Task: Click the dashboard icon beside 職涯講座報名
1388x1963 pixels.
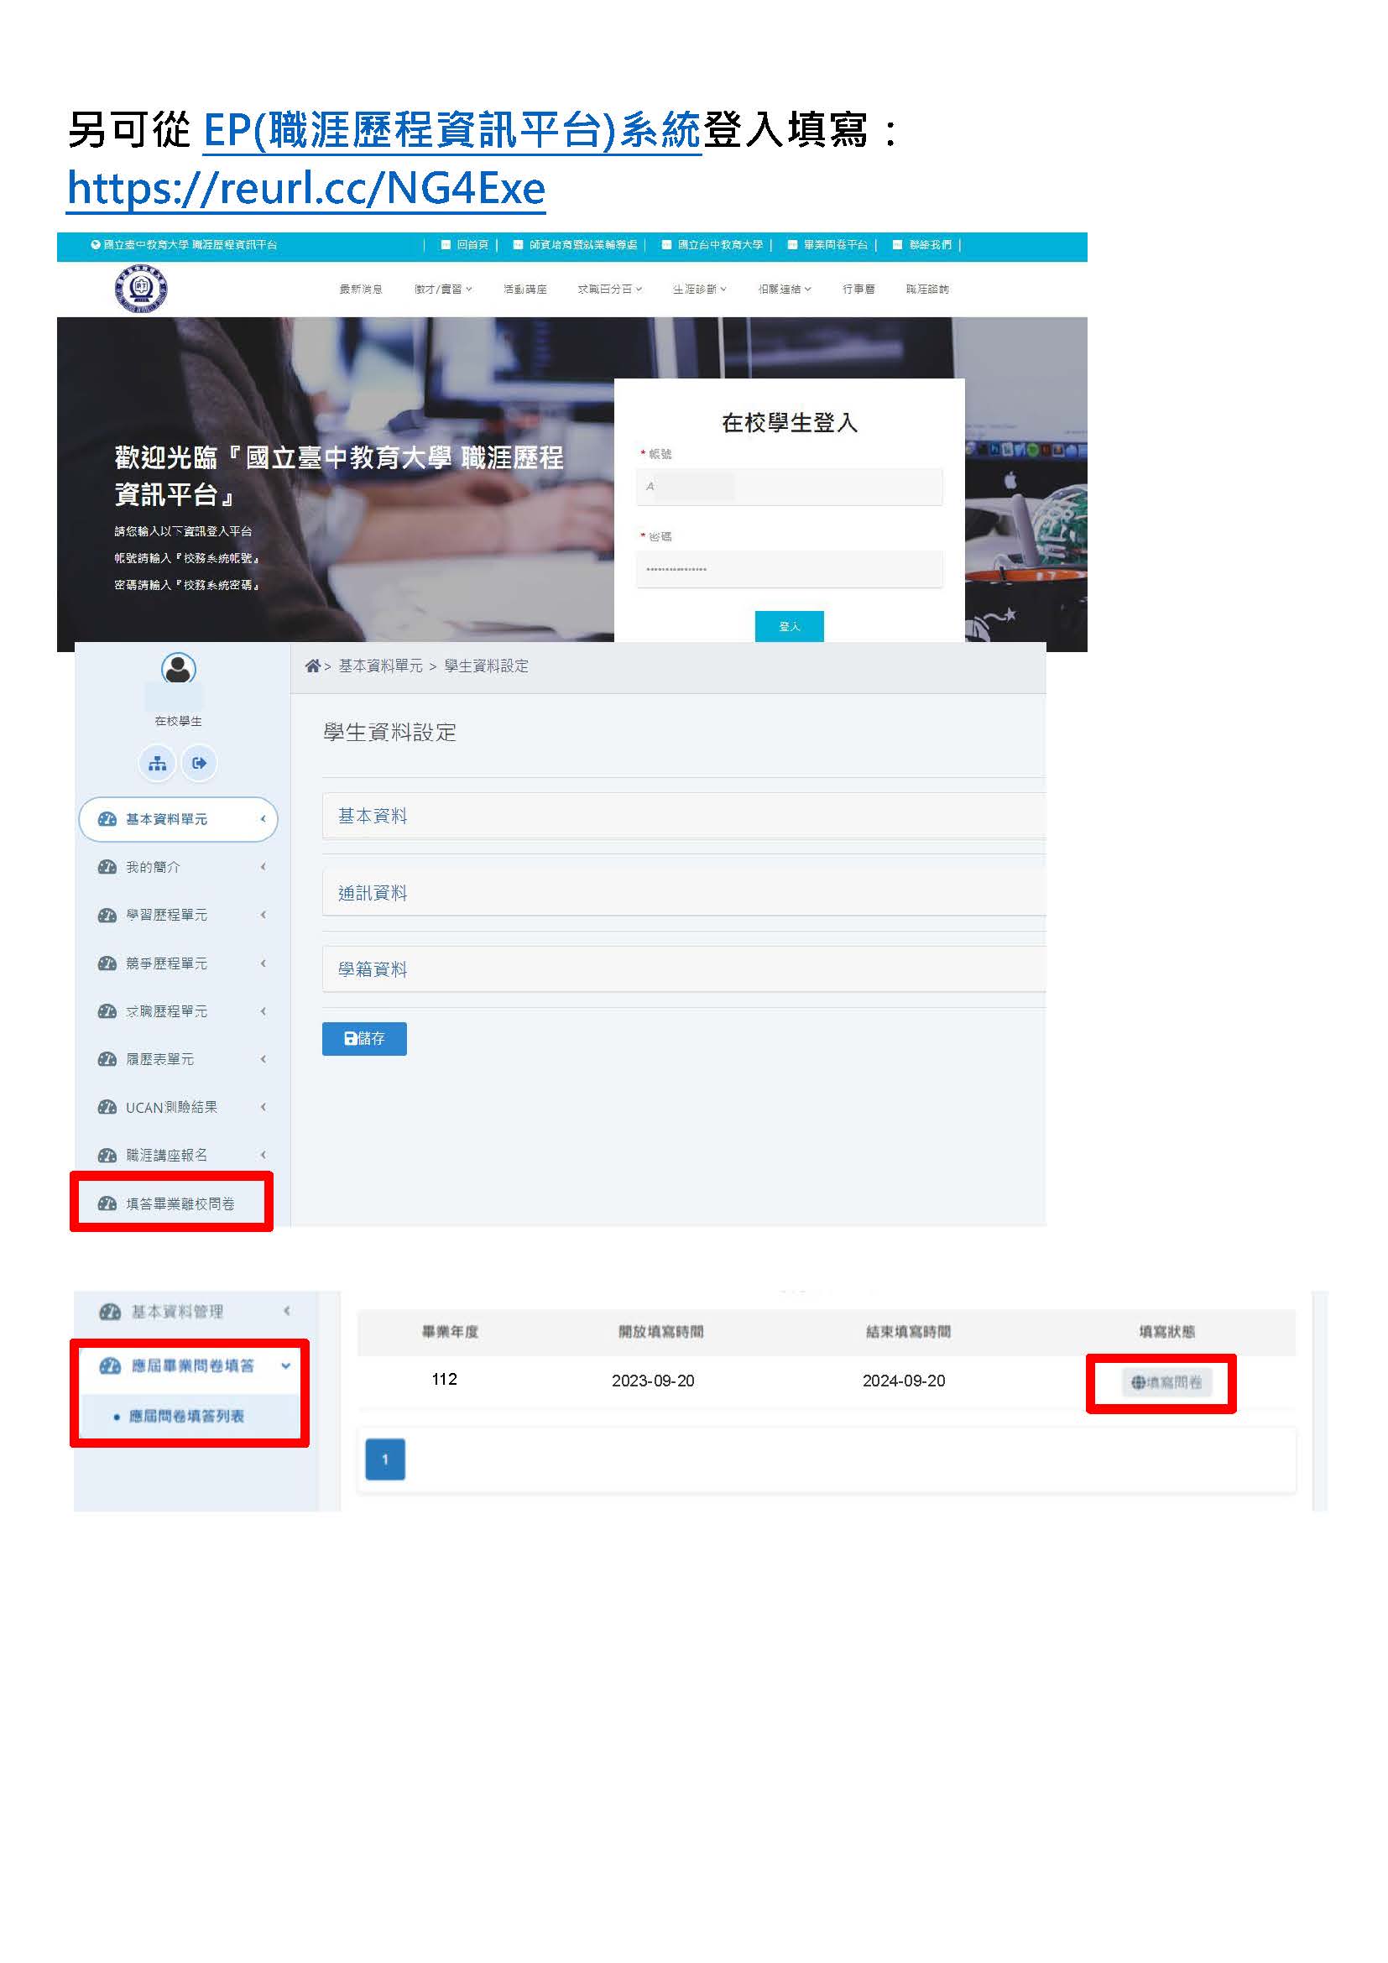Action: tap(107, 1155)
